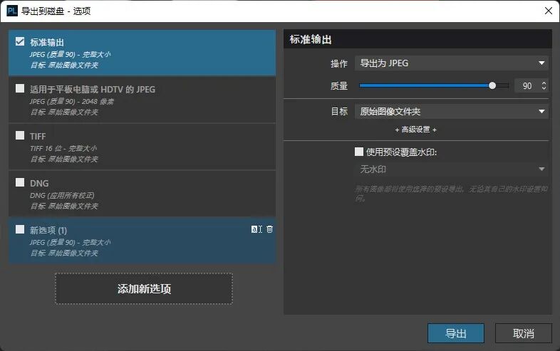Select the JPEG (质量 90) - 2048 像素 description
Screen dimensions: 560x351
click(72, 102)
